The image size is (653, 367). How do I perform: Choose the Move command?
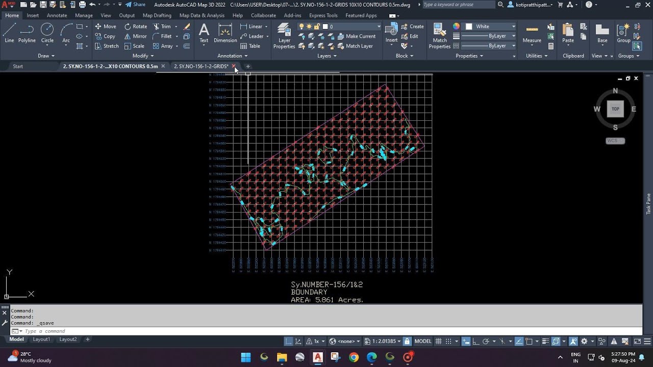(x=105, y=27)
